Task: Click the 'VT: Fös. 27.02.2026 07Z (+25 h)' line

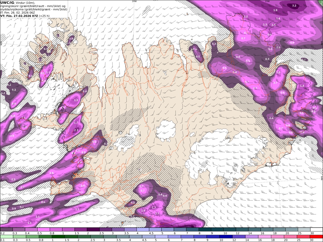Action: coord(25,16)
